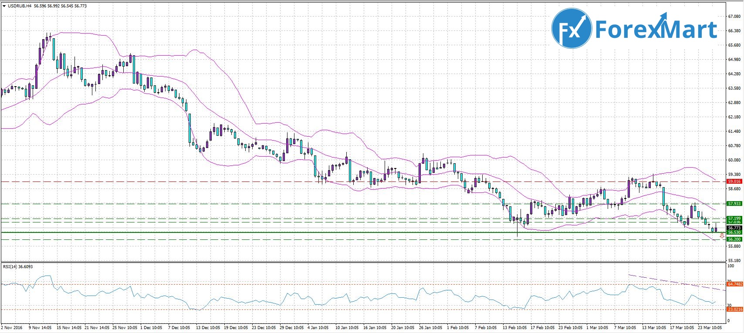The image size is (744, 333).
Task: Select the black 56.773 current price tag
Action: (734, 228)
